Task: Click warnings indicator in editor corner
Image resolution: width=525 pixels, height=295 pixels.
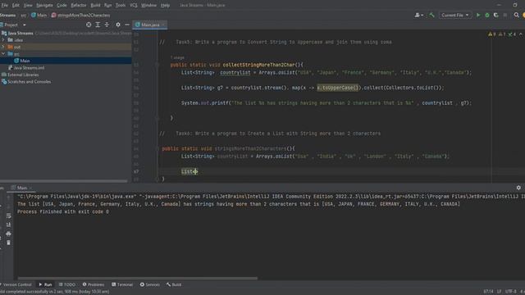Action: 492,34
